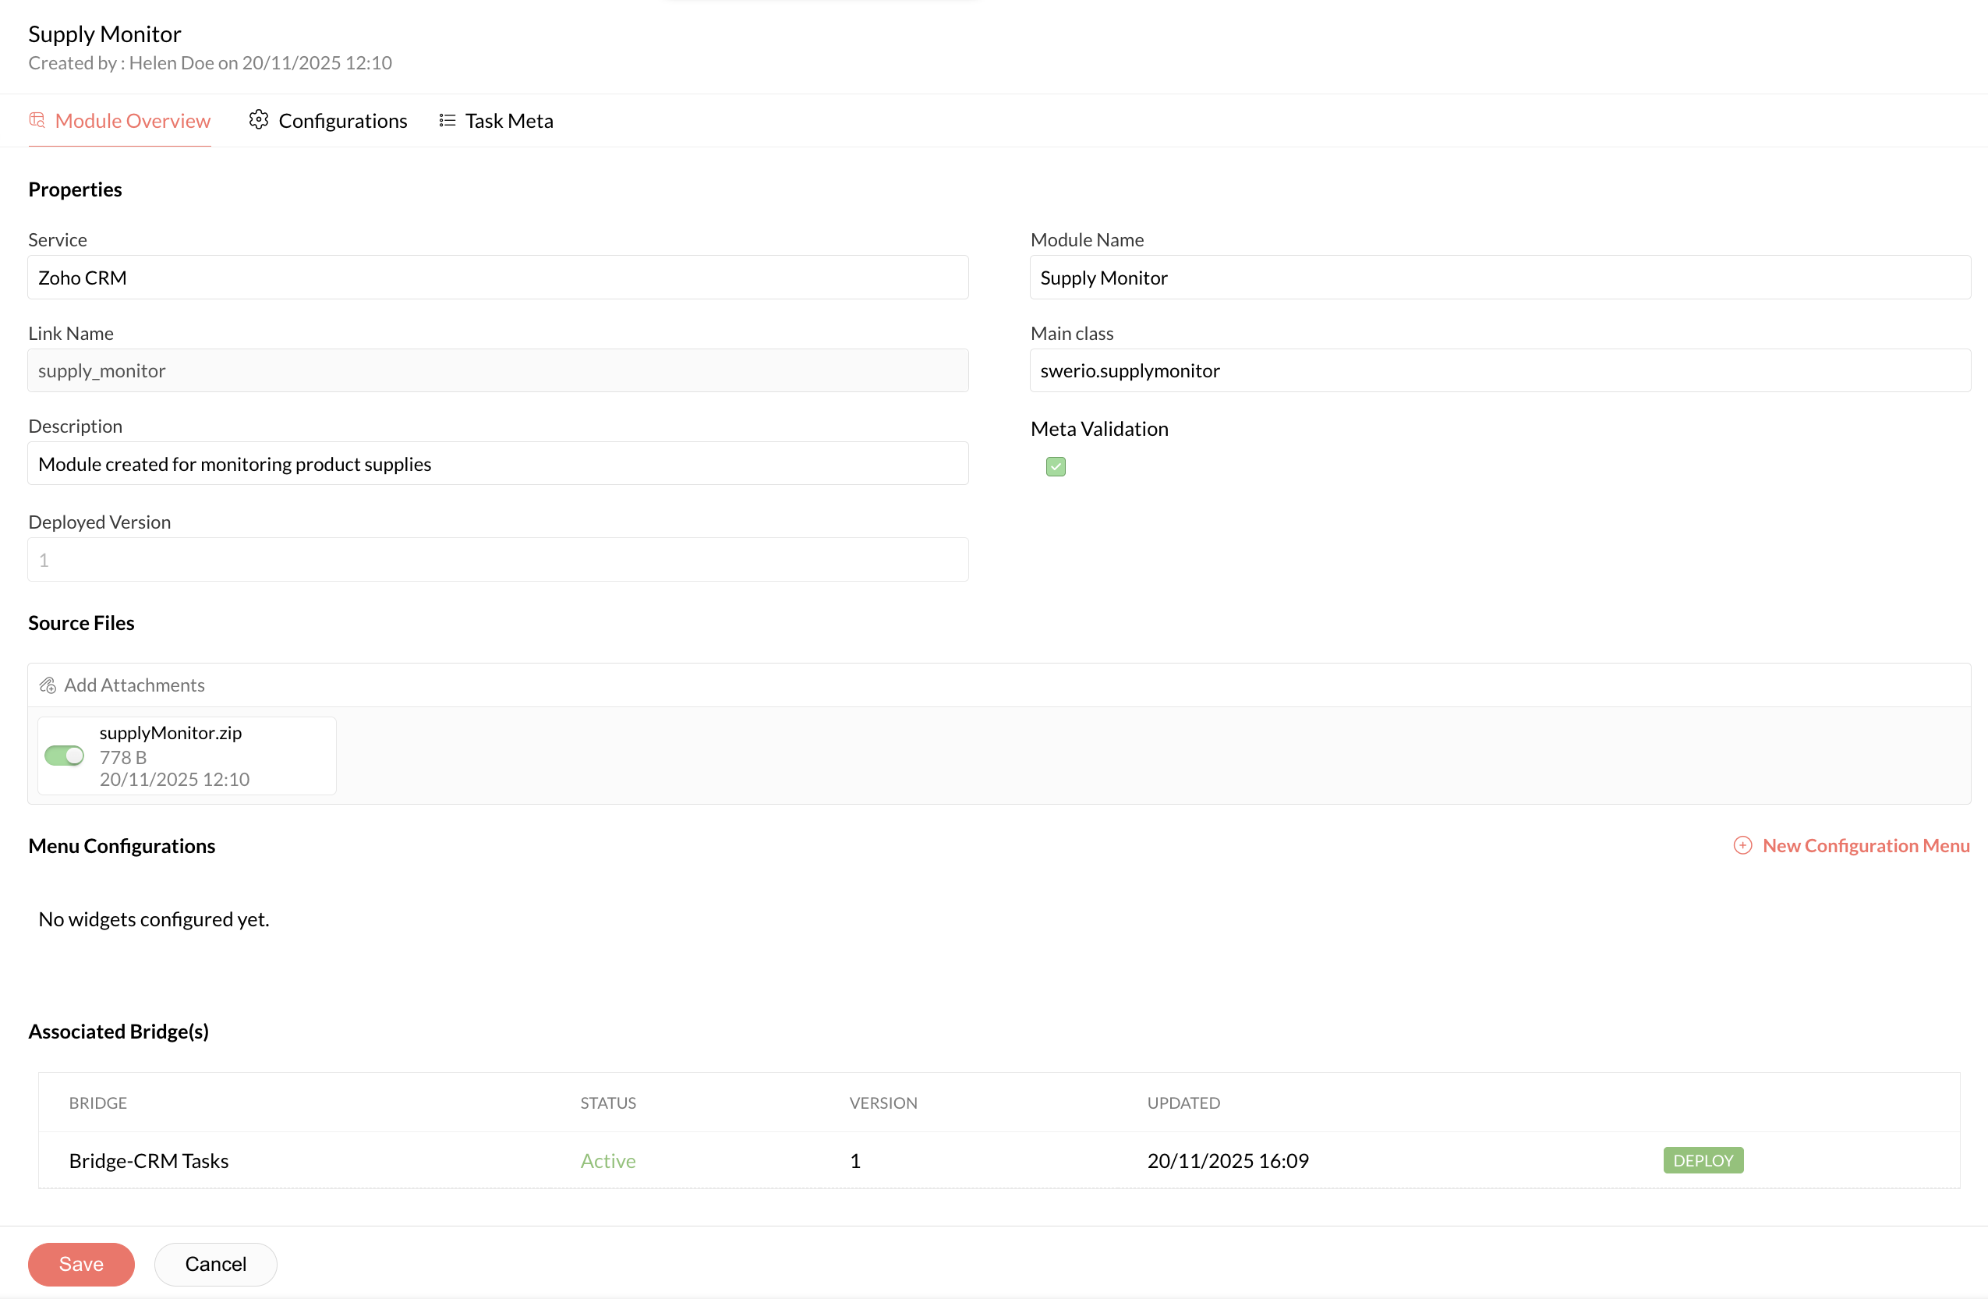Click the Link Name supply_monitor field

pos(498,370)
